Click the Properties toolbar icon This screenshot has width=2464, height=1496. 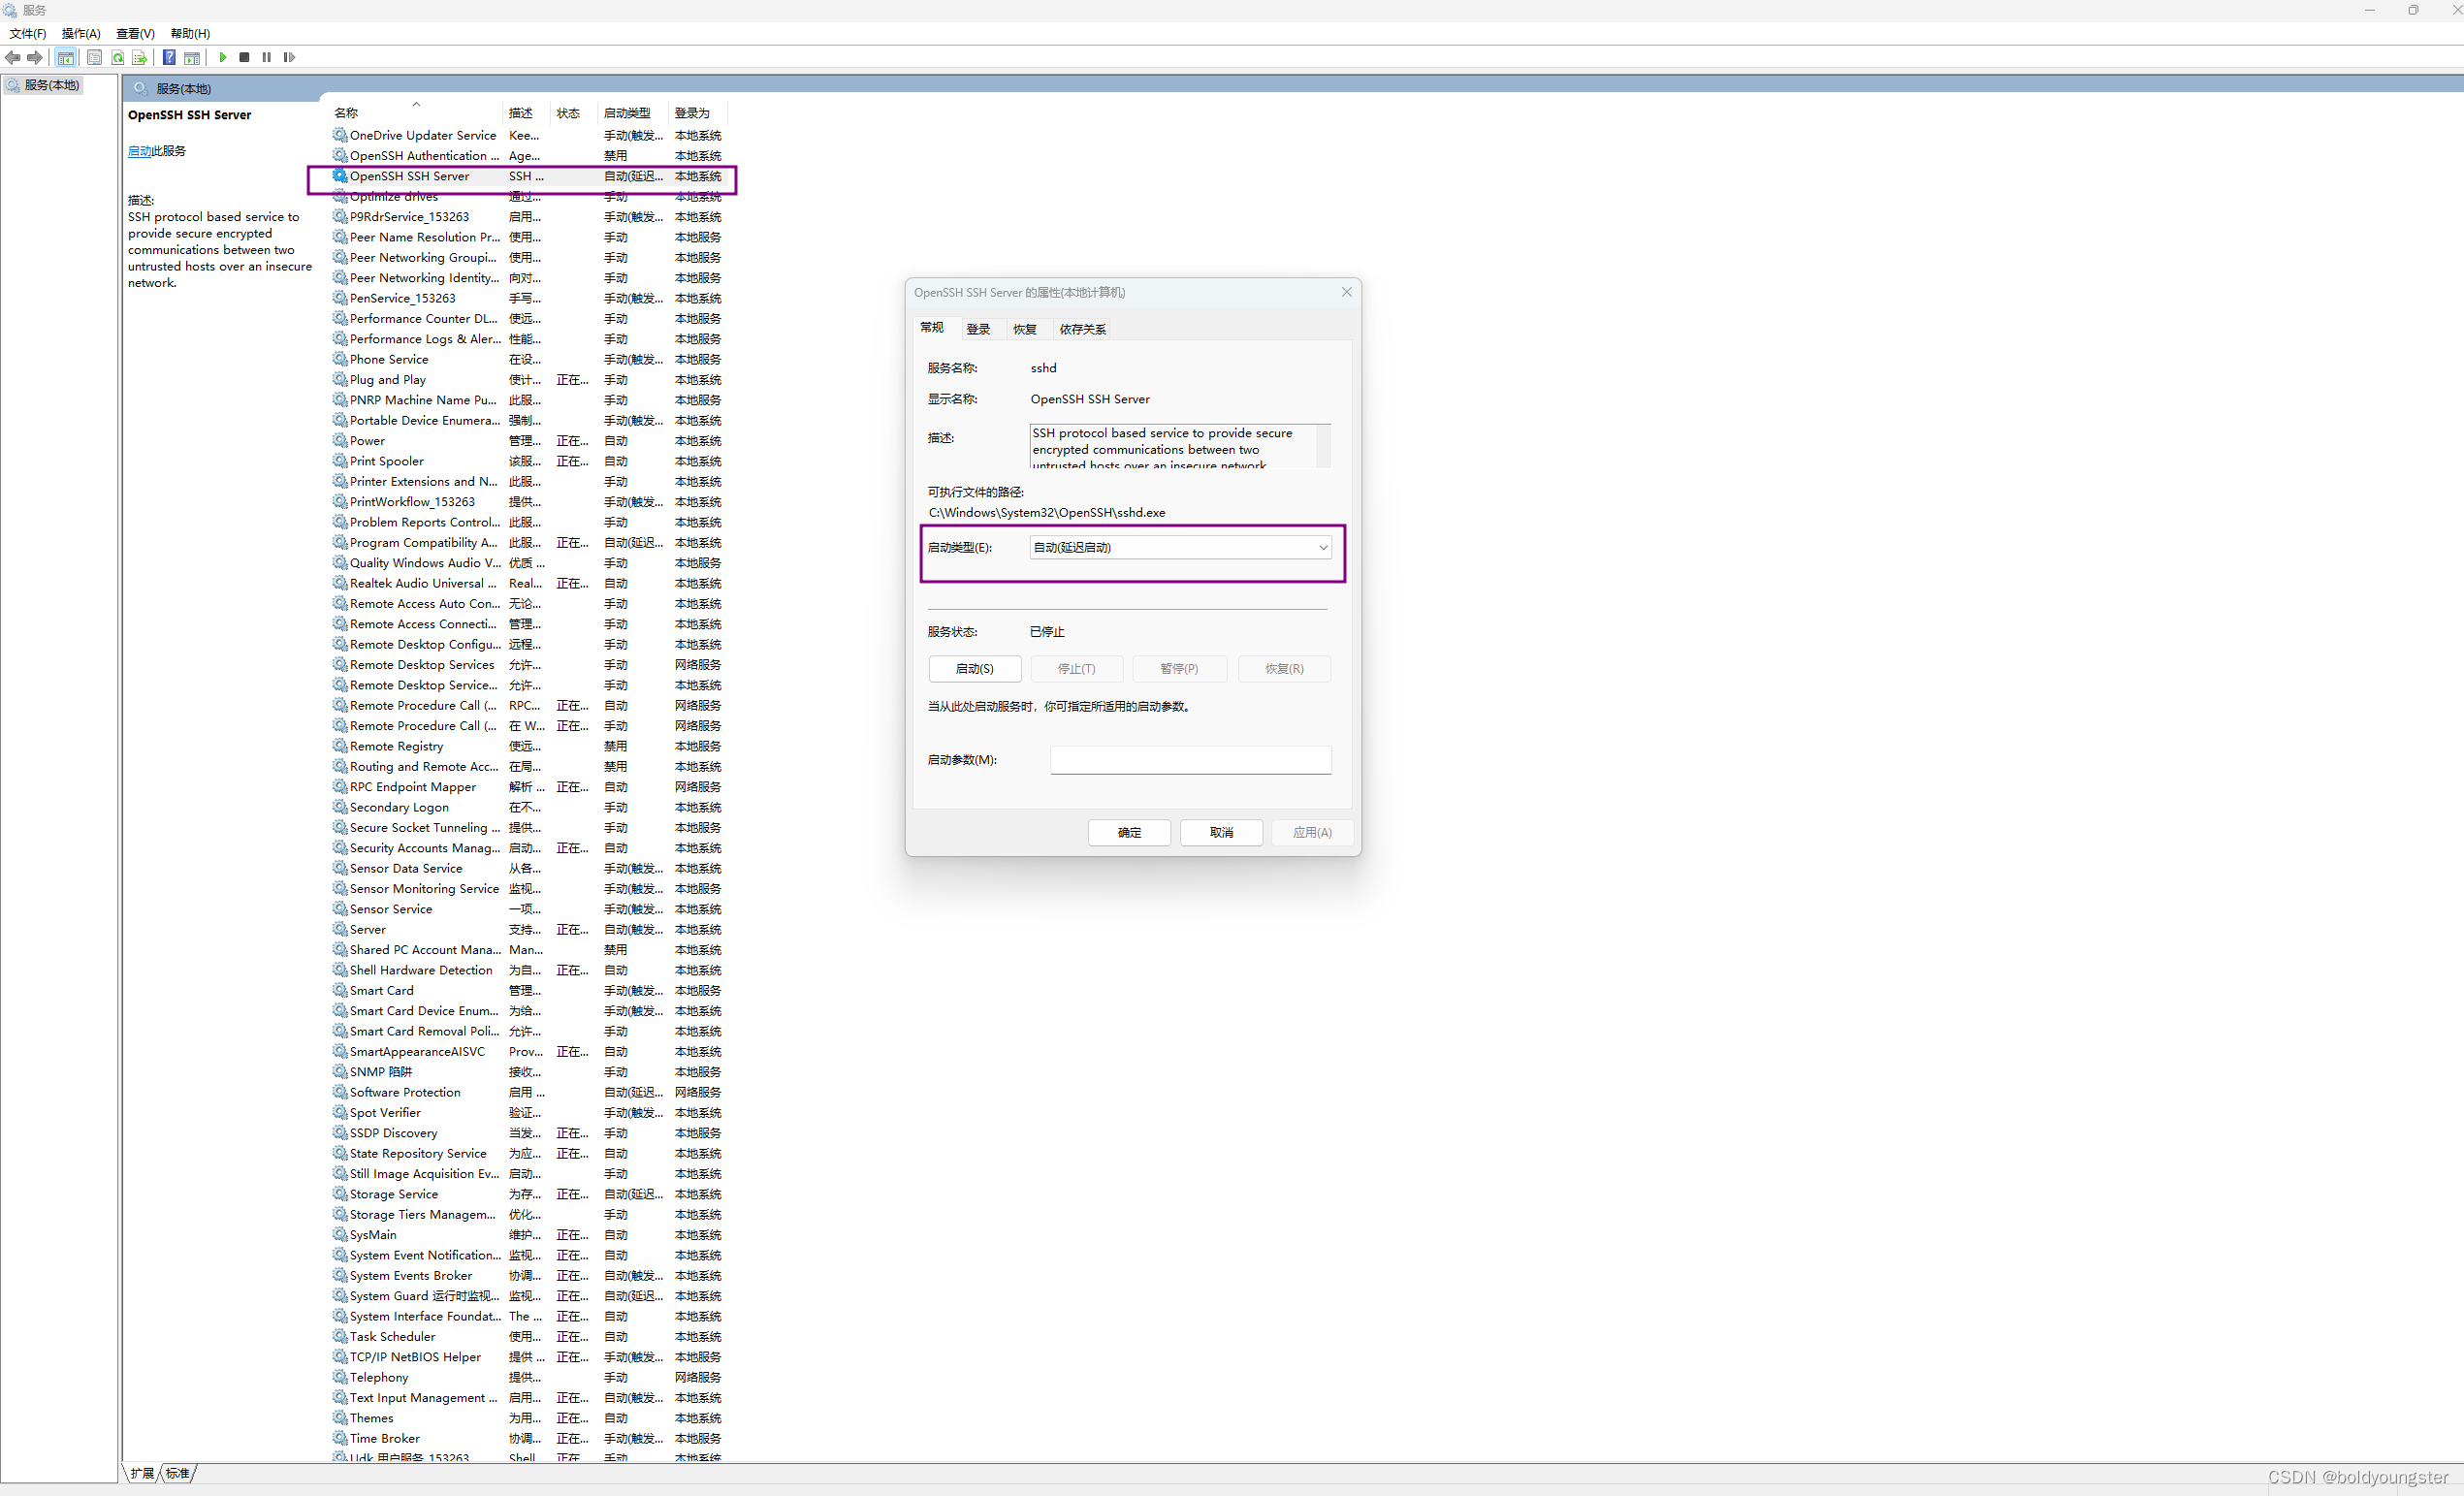[94, 58]
